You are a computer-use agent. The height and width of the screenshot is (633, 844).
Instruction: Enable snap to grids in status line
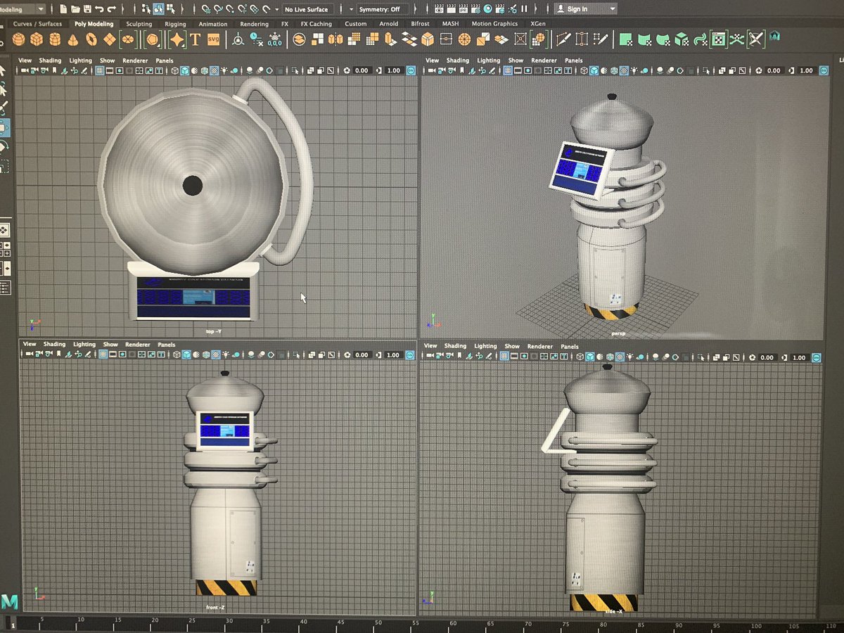click(x=206, y=9)
